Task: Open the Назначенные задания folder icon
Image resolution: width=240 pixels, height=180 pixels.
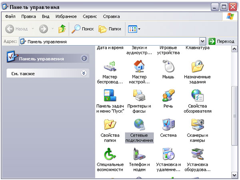Action: (x=198, y=66)
